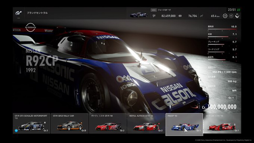The image size is (254, 143).
Task: Click the current car thumbnail in the top bar
Action: coord(138,15)
